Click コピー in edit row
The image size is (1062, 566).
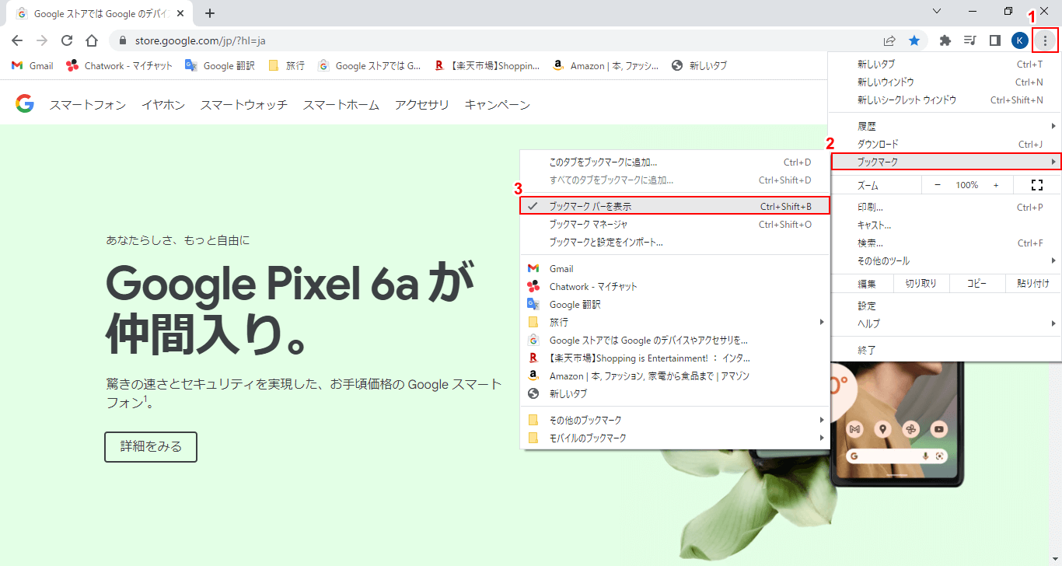click(977, 284)
